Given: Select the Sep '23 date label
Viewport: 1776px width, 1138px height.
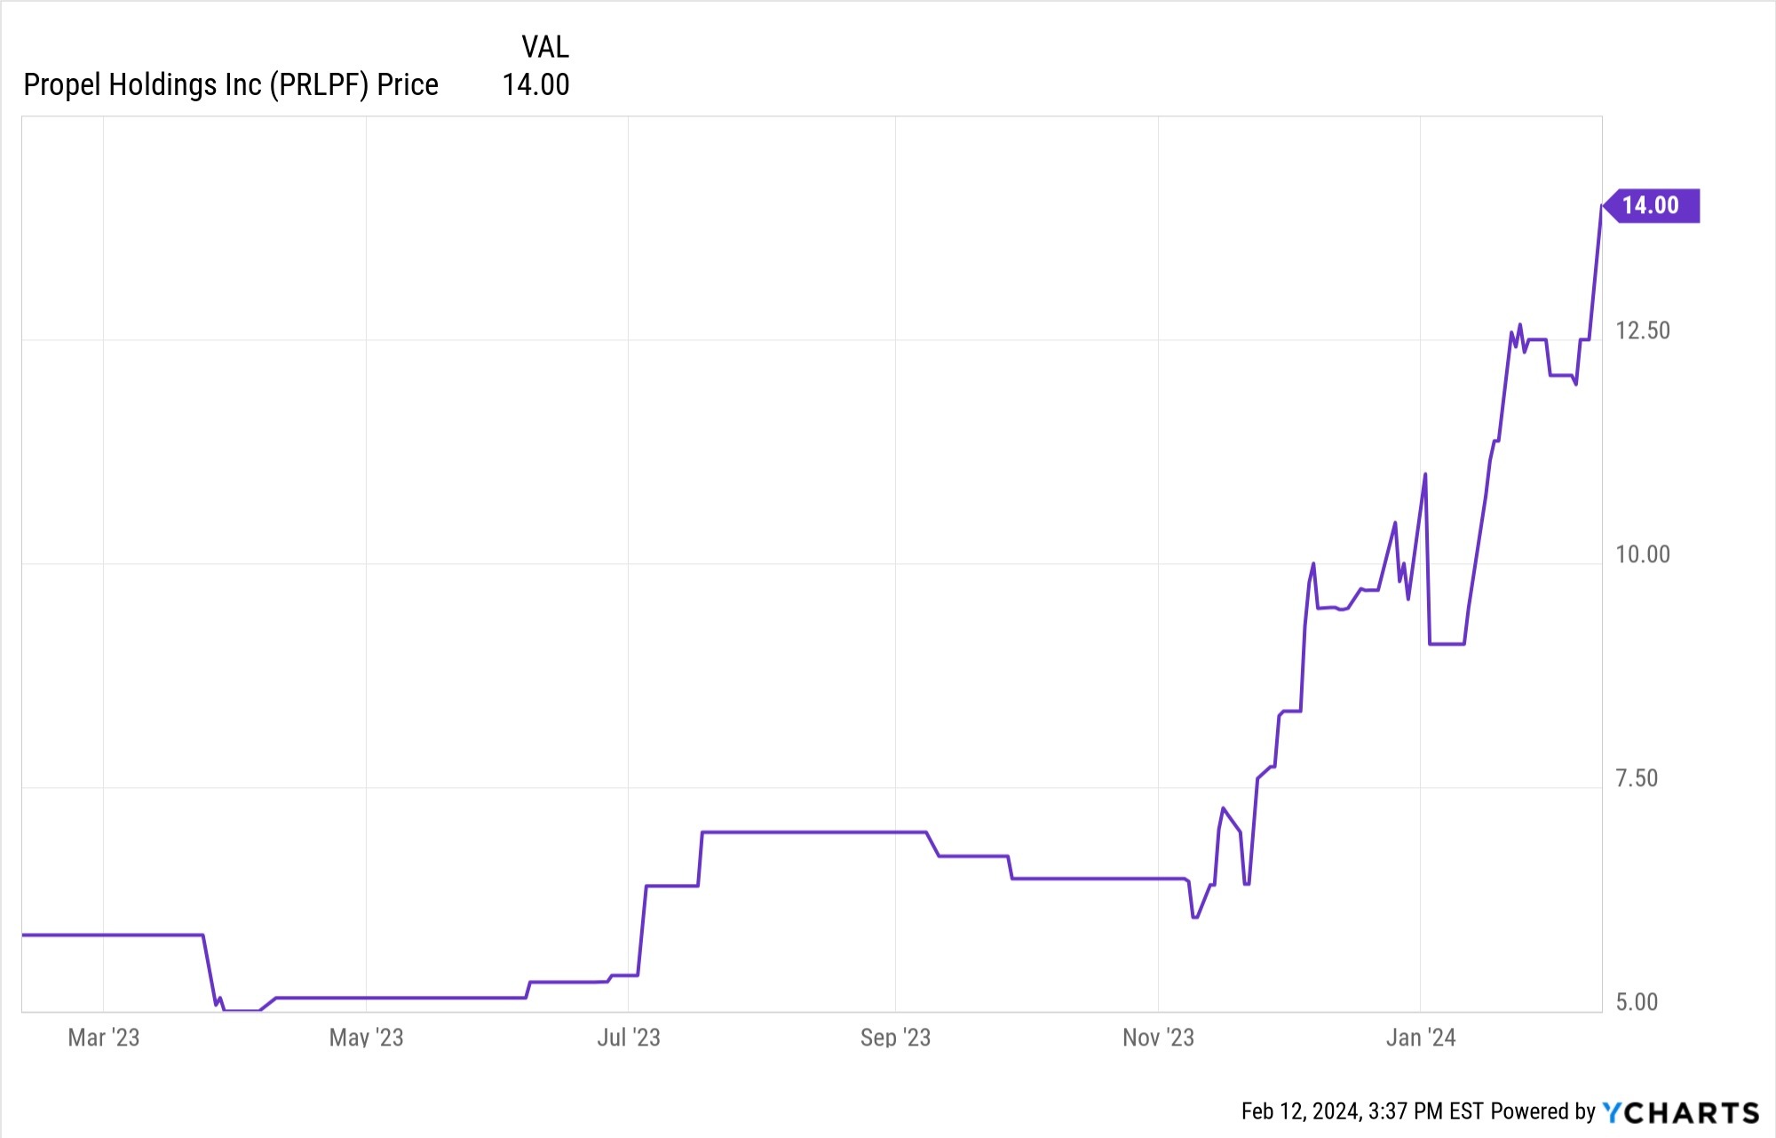Looking at the screenshot, I should click(895, 1038).
